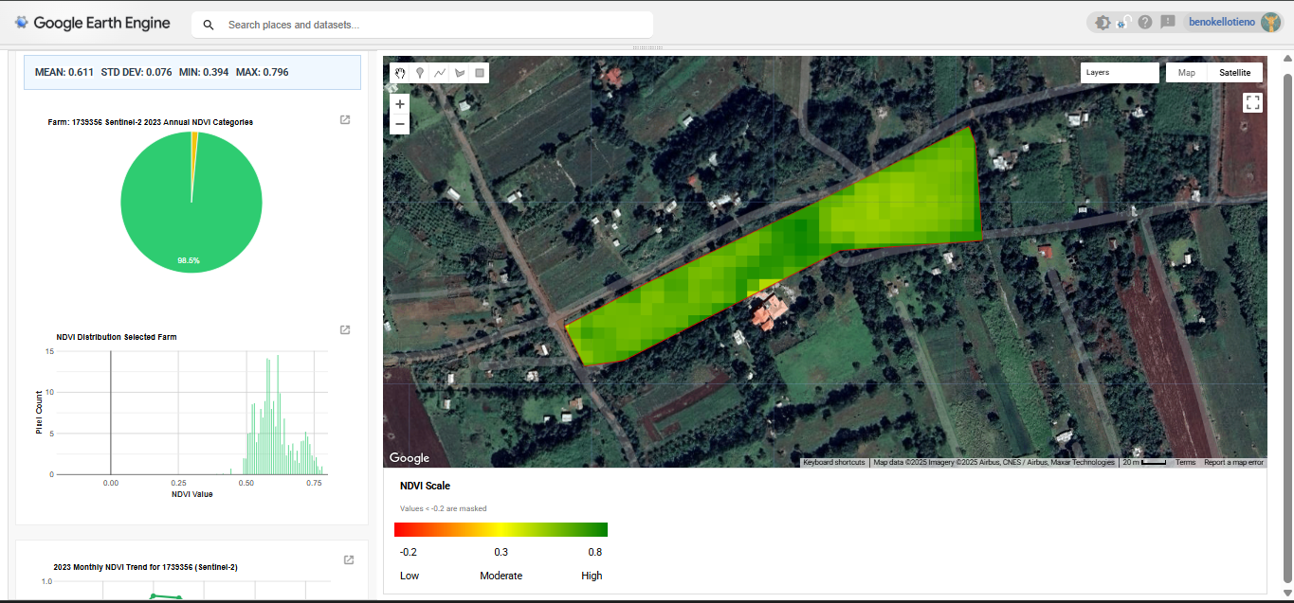Open the Layers dropdown on map
This screenshot has height=603, width=1294.
coord(1120,73)
